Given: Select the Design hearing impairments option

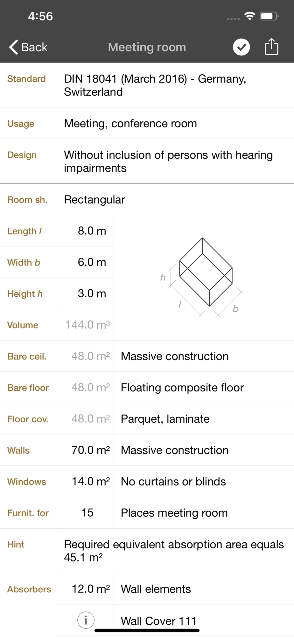Looking at the screenshot, I should coord(175,161).
